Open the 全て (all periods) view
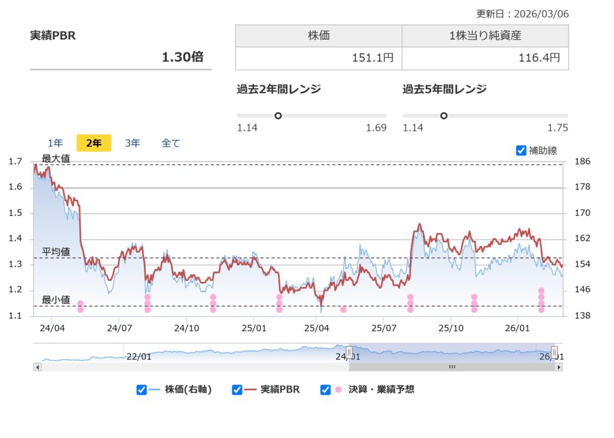This screenshot has width=614, height=438. 170,143
